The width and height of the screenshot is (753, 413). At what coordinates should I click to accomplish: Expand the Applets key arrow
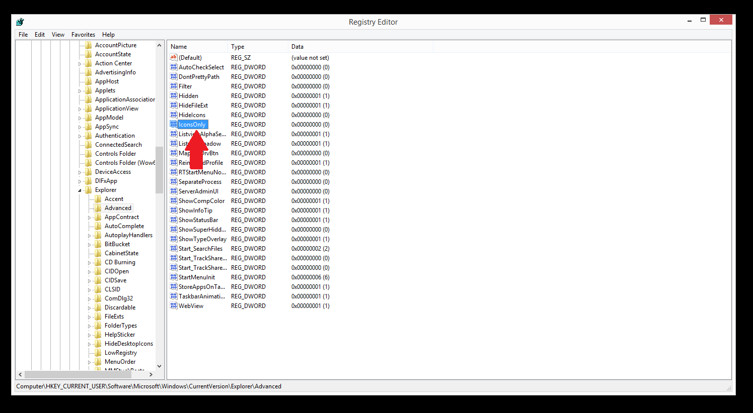coord(80,91)
